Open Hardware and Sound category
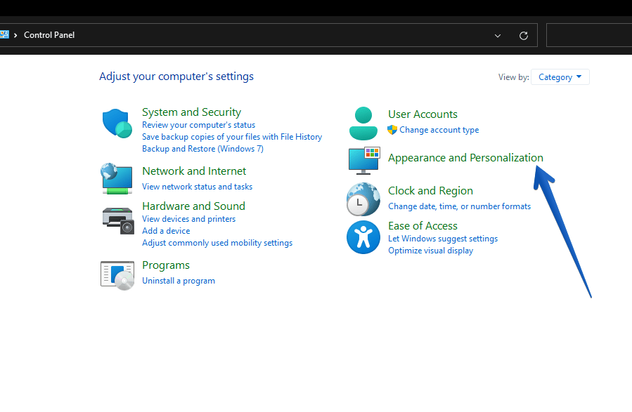Image resolution: width=632 pixels, height=412 pixels. (193, 206)
